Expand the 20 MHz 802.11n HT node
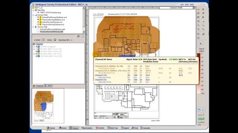Image resolution: width=238 pixels, height=133 pixels. (x=34, y=49)
